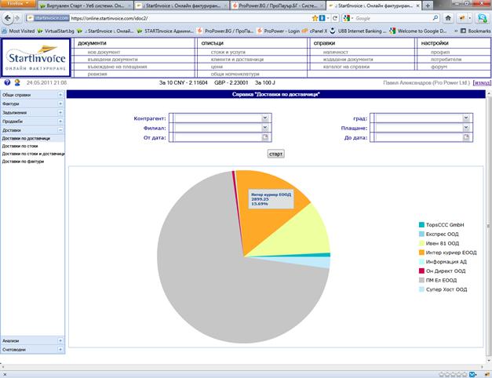Open the orange Firefox menu button
The height and width of the screenshot is (378, 492).
18,4
